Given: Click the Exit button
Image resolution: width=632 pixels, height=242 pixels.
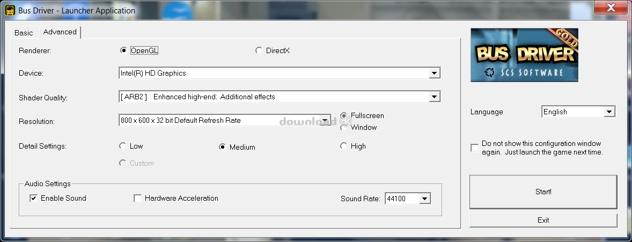Looking at the screenshot, I should click(x=543, y=220).
